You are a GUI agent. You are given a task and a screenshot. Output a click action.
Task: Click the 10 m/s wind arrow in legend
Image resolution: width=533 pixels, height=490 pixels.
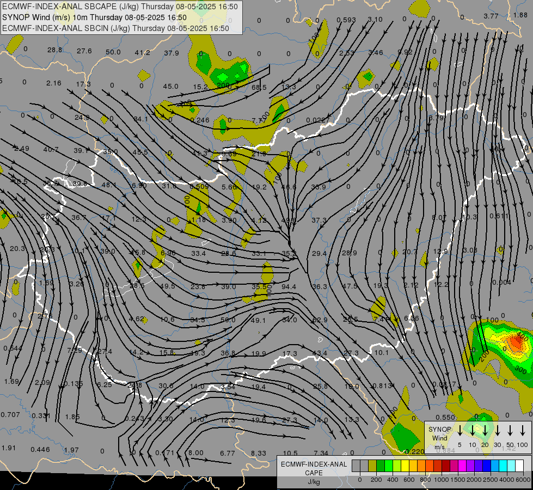[x=472, y=431]
